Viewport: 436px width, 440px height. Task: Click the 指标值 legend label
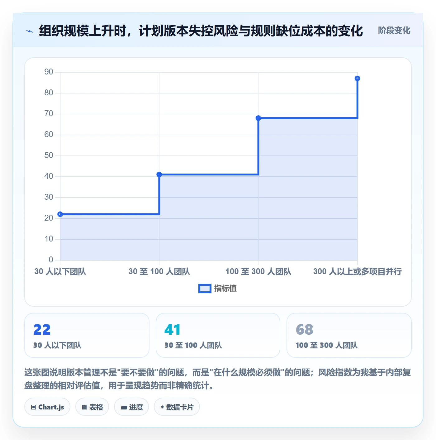(225, 289)
